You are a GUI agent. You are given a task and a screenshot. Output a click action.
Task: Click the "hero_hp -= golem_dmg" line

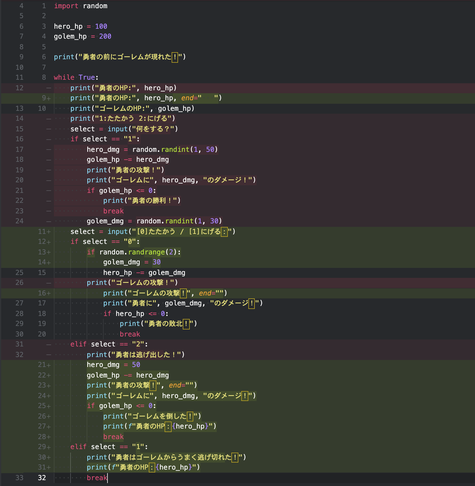coord(144,273)
